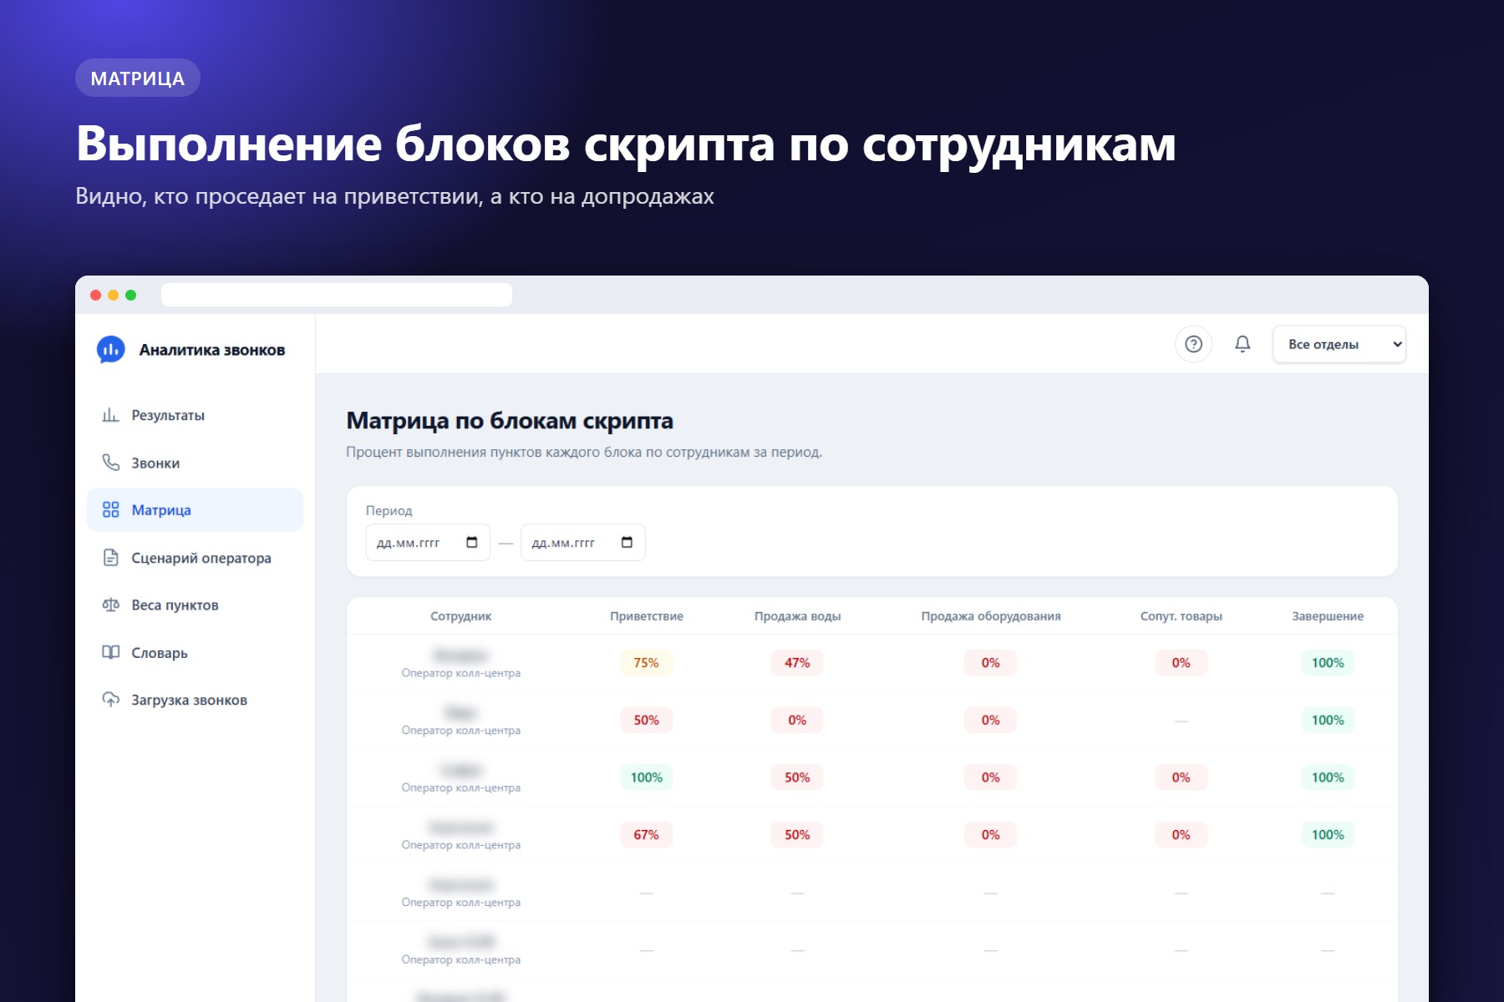Click the 47% Продажа воды badge
Image resolution: width=1504 pixels, height=1002 pixels.
[x=797, y=663]
